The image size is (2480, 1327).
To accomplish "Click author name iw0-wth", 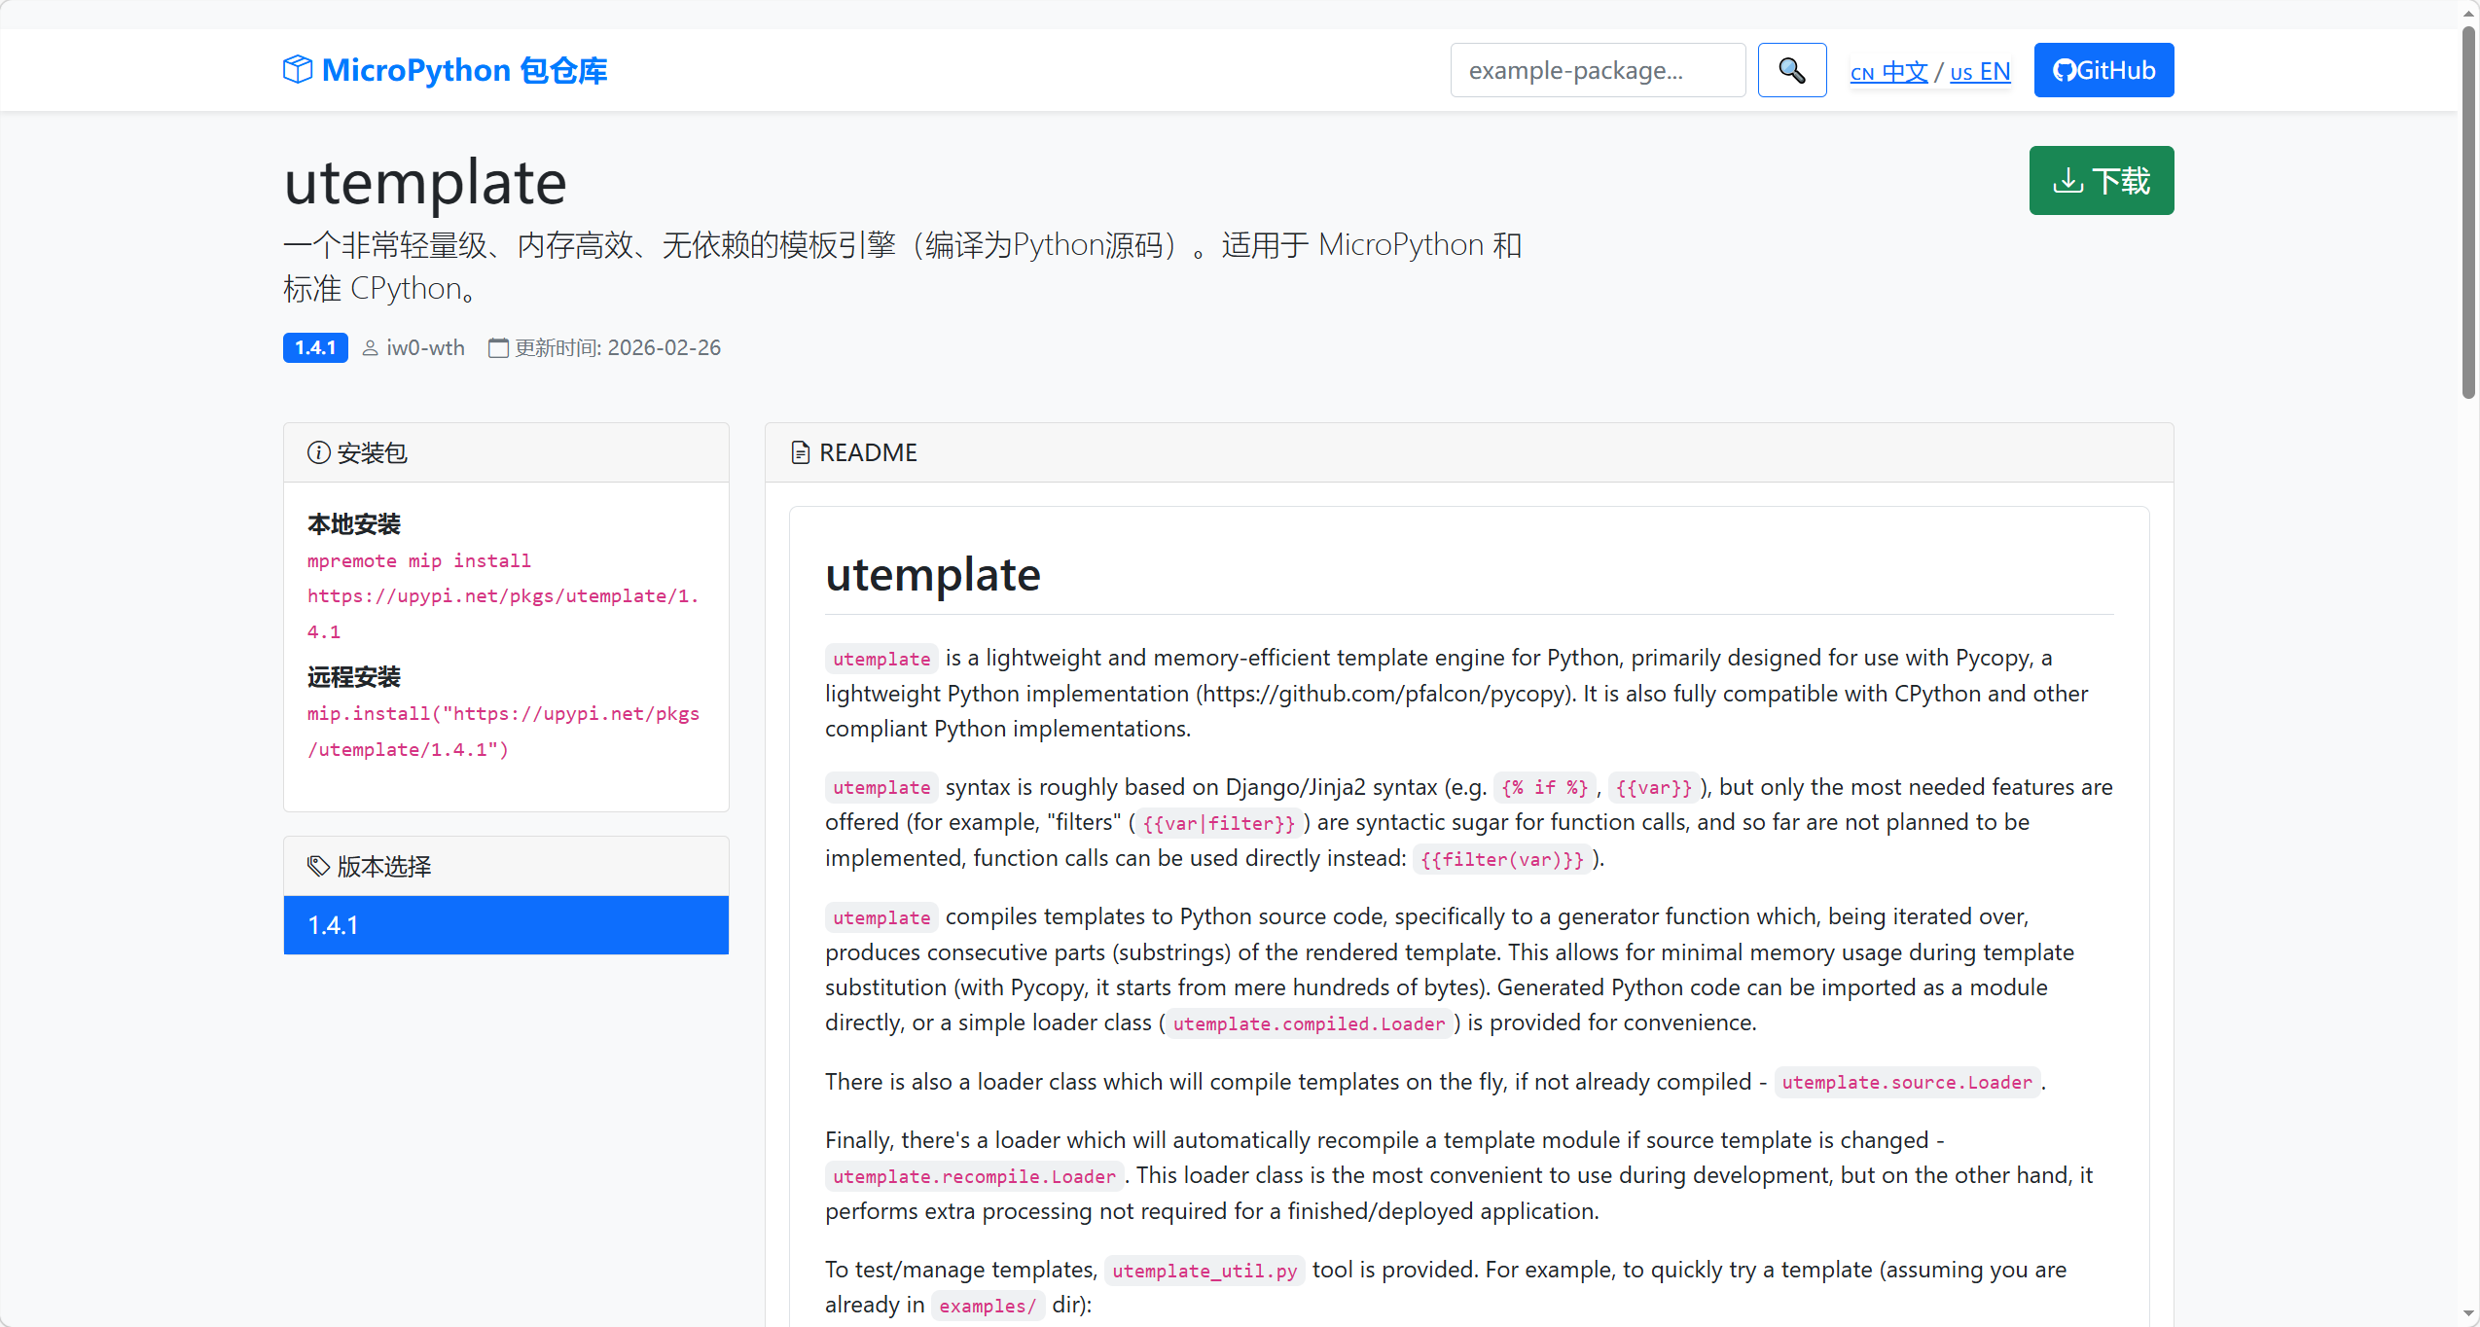I will click(x=425, y=348).
